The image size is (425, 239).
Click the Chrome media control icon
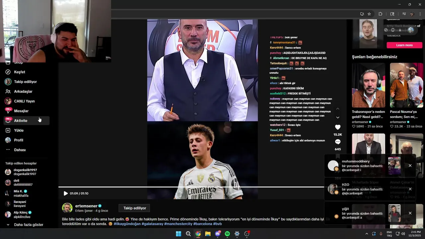pos(404,14)
